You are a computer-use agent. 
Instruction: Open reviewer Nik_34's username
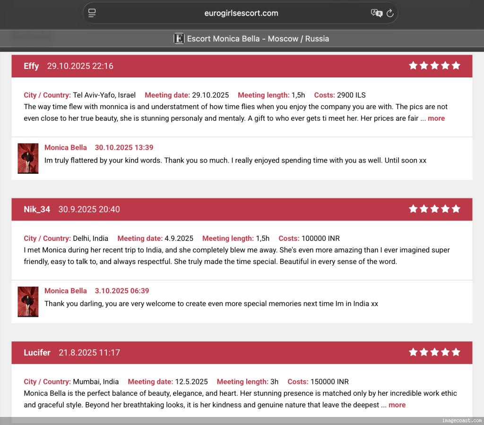coord(37,209)
